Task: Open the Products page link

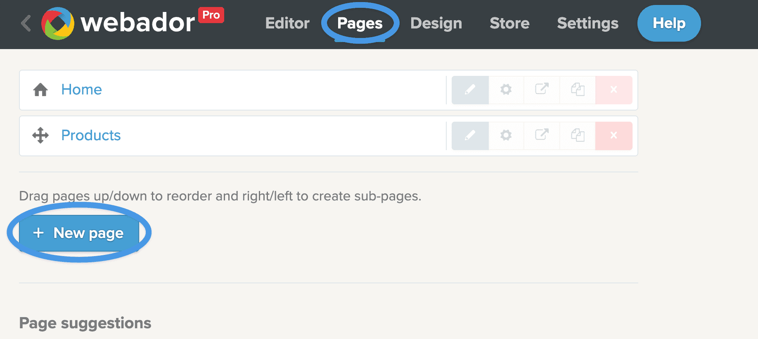Action: 91,135
